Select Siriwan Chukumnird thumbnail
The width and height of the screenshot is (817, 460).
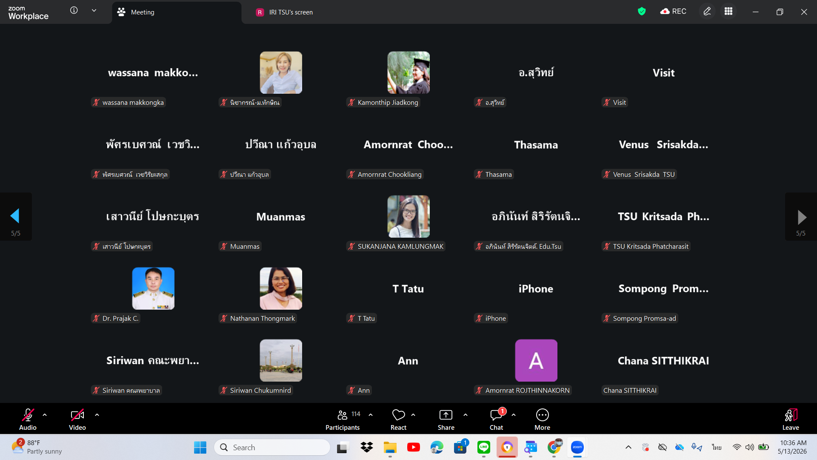tap(281, 360)
